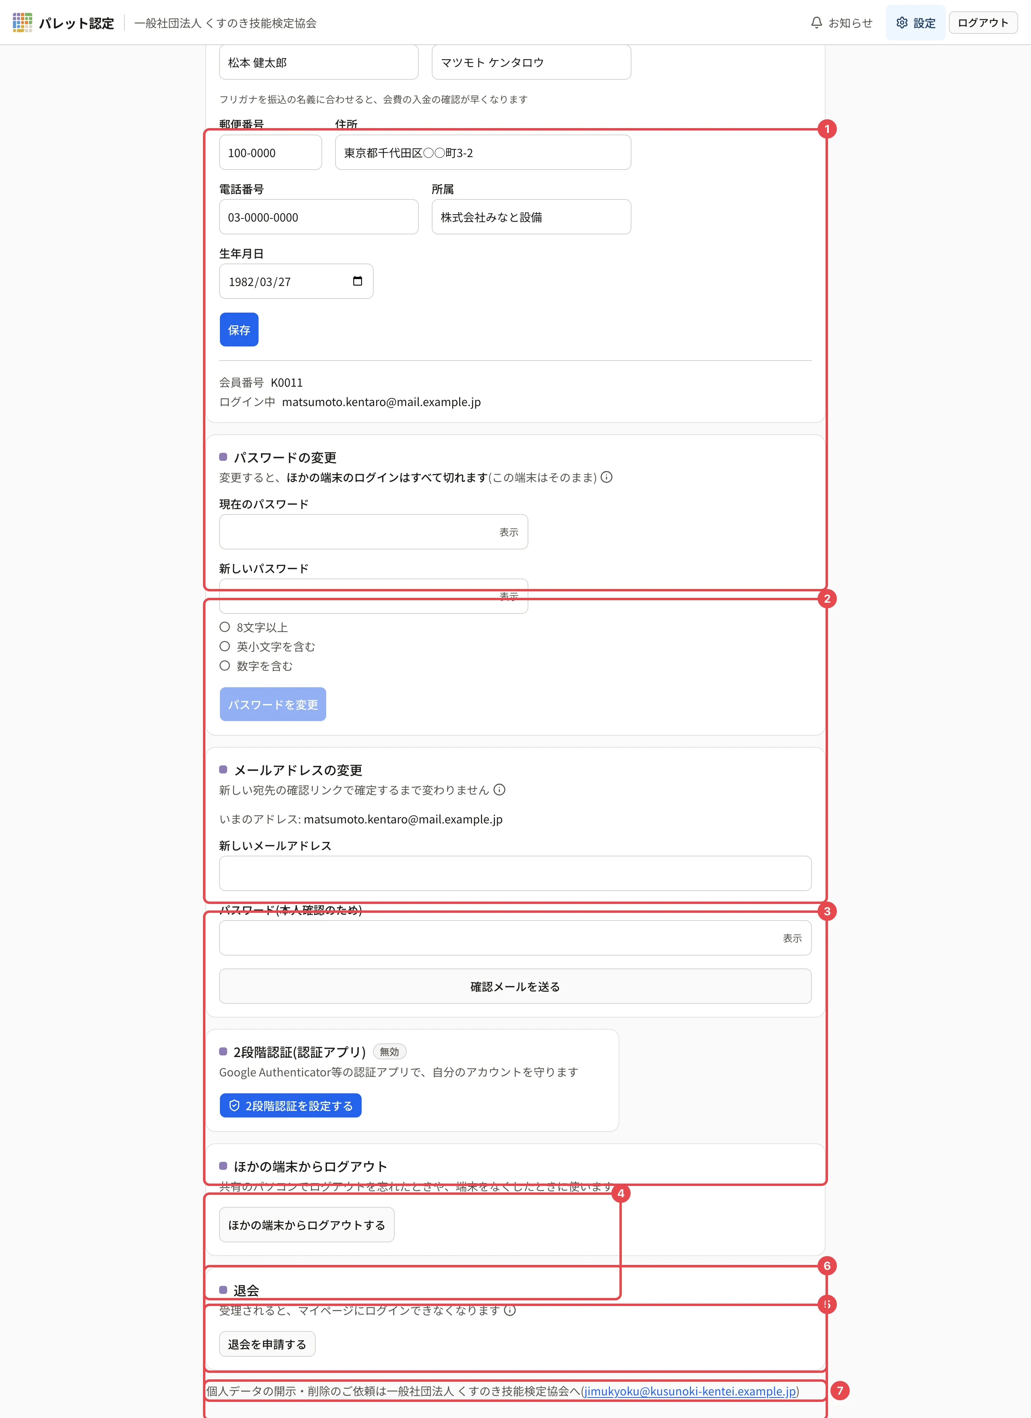This screenshot has width=1031, height=1418.
Task: Click the info icon beside 退会 notice
Action: (x=509, y=1310)
